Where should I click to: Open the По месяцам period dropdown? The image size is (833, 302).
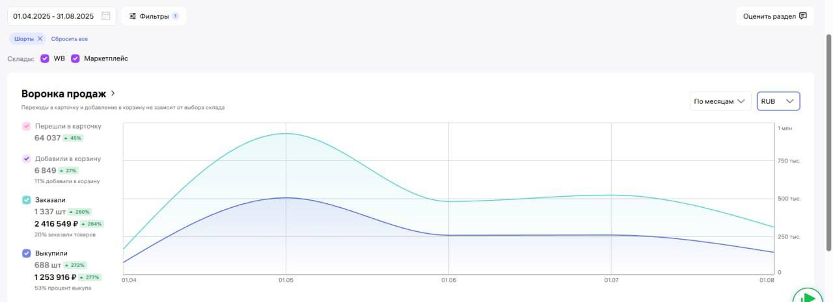pos(720,101)
